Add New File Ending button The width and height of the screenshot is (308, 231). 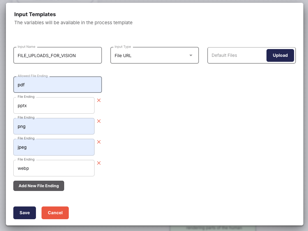(x=39, y=186)
